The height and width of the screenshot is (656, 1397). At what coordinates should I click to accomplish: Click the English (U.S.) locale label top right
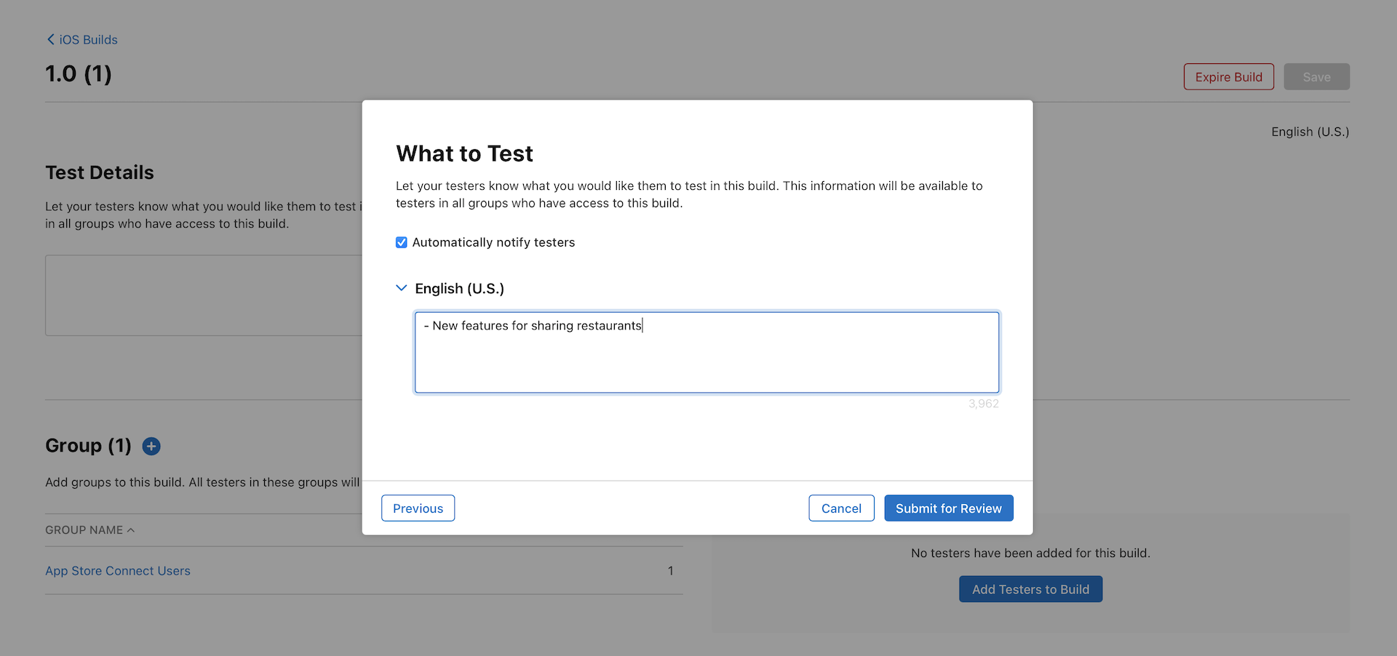[1310, 132]
